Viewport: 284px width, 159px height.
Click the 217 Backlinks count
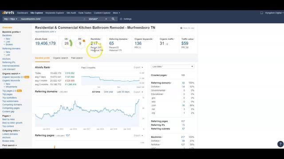tap(94, 43)
